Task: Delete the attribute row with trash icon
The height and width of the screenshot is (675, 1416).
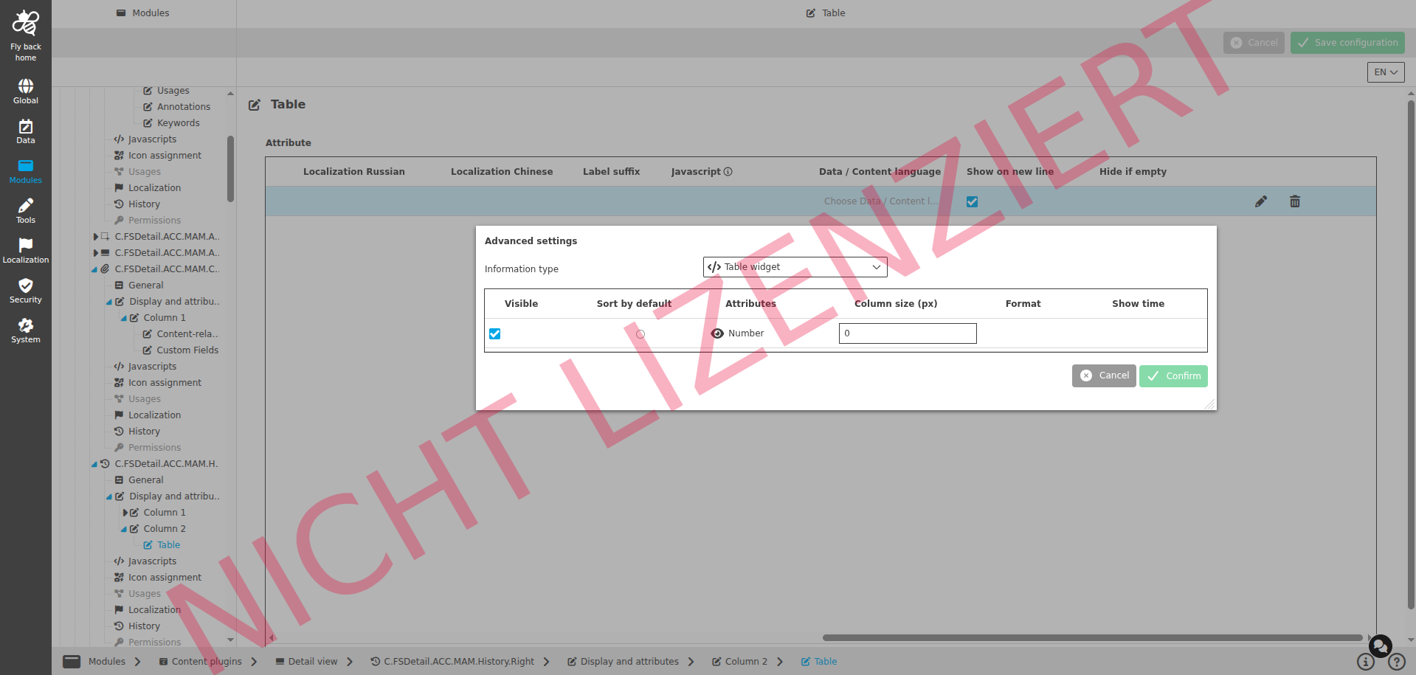Action: pos(1295,201)
